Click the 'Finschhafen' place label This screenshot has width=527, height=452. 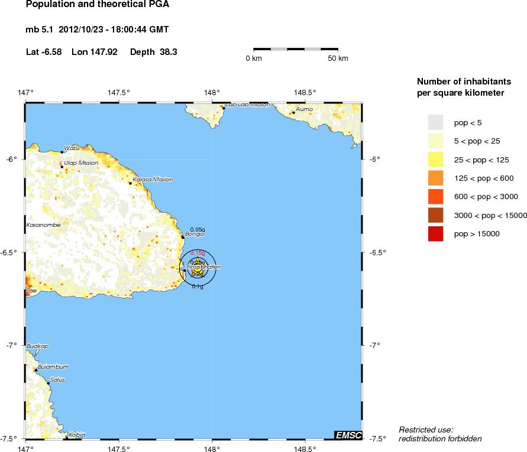click(203, 267)
